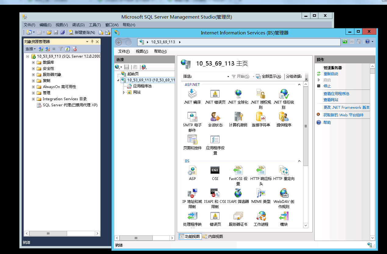Viewport: 387px width, 254px height.
Task: Open the HTTP 重定向 feature icon
Action: pos(284,171)
